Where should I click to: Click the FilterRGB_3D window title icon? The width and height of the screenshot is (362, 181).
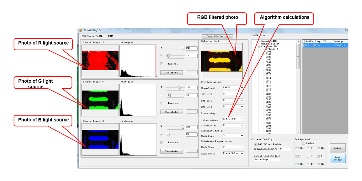click(x=81, y=30)
